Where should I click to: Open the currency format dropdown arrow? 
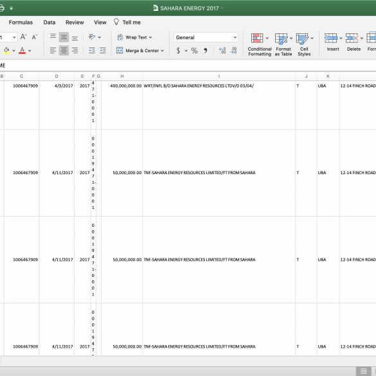186,51
